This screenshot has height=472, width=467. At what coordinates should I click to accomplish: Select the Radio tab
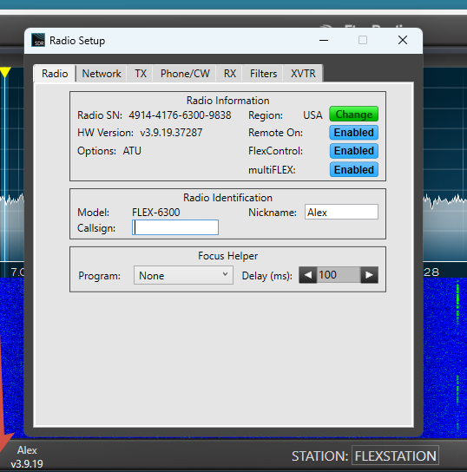point(55,73)
